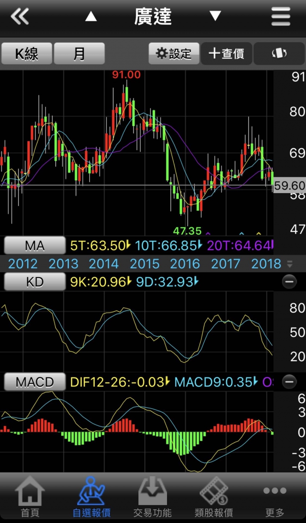Go back with the double-chevron icon
This screenshot has height=523, width=306.
[20, 17]
